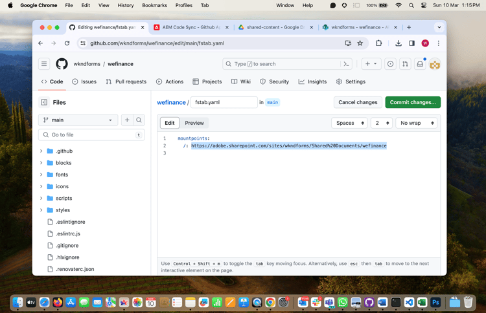Open the Issues shortcut icon in header
This screenshot has height=313, width=486.
(390, 64)
